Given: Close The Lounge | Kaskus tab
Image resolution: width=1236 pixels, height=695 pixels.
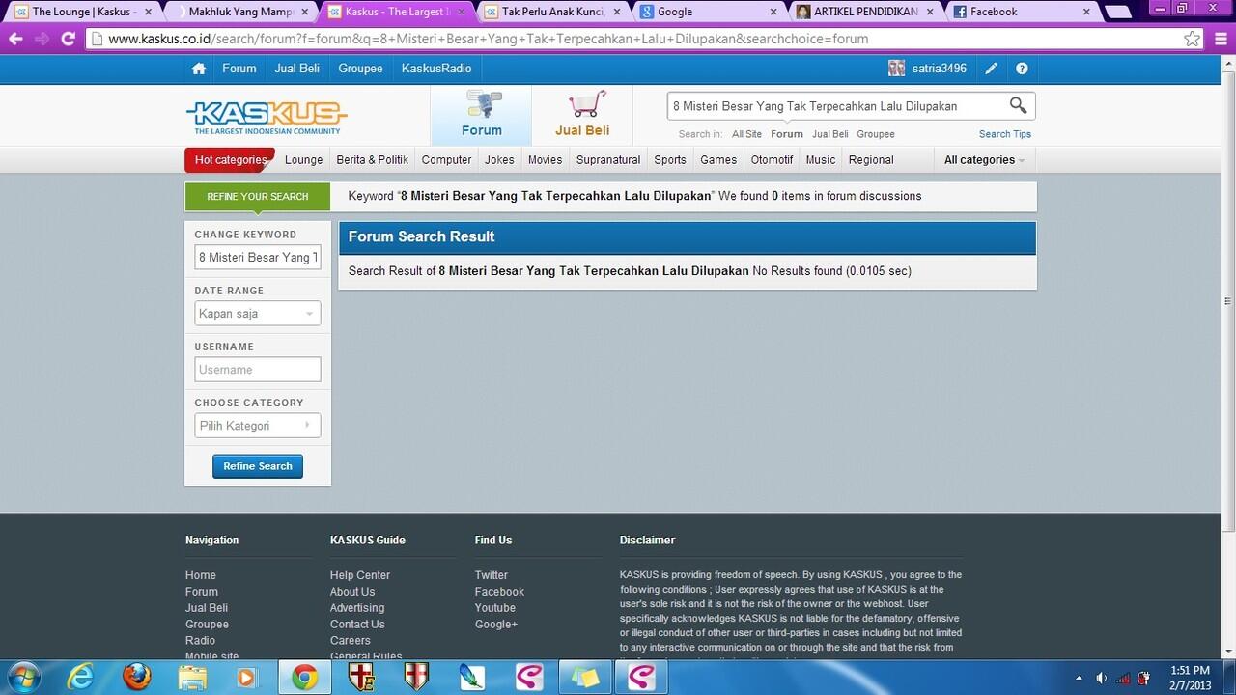Looking at the screenshot, I should pos(148,12).
